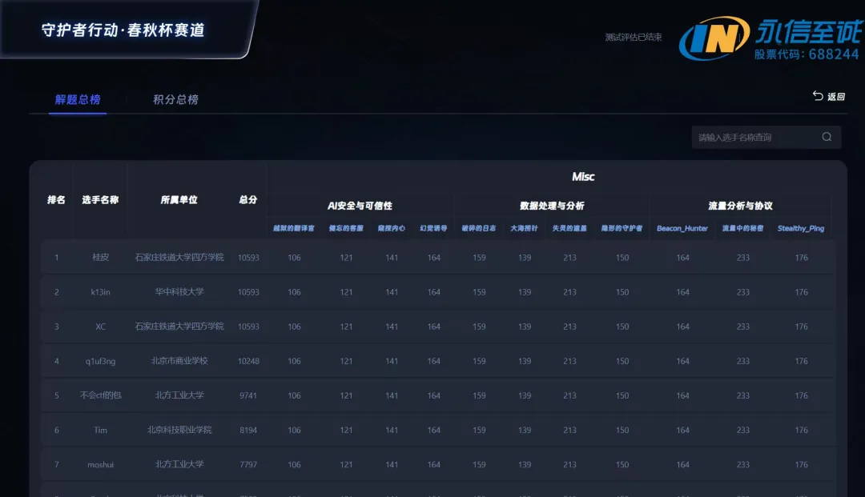Click the 守护者行动·春秋杯赛道 title banner

tap(123, 30)
